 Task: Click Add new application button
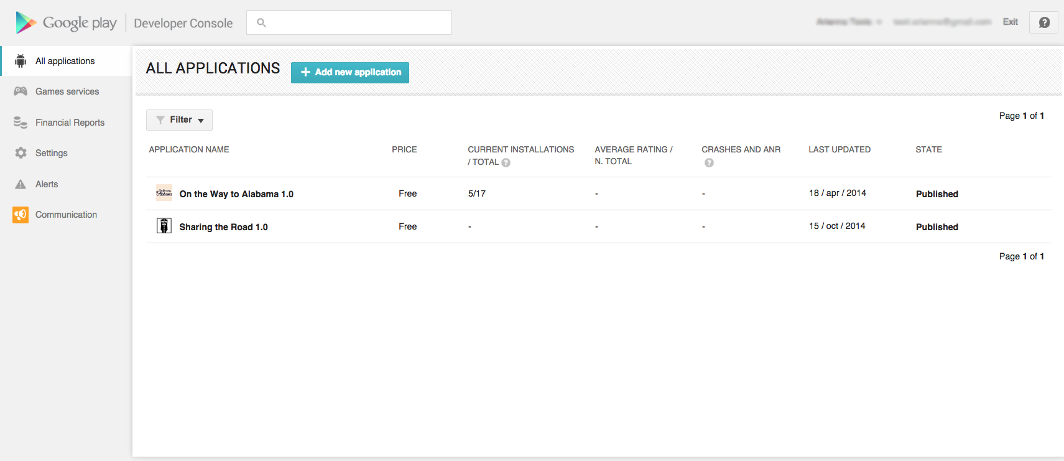(350, 72)
